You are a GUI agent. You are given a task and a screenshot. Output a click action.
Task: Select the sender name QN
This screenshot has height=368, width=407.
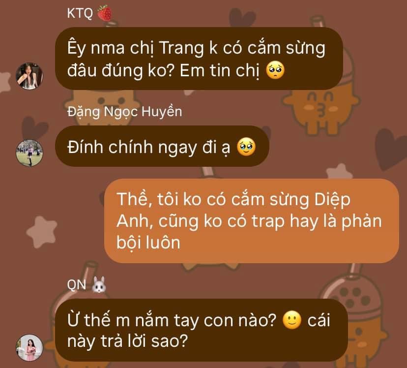pyautogui.click(x=77, y=285)
